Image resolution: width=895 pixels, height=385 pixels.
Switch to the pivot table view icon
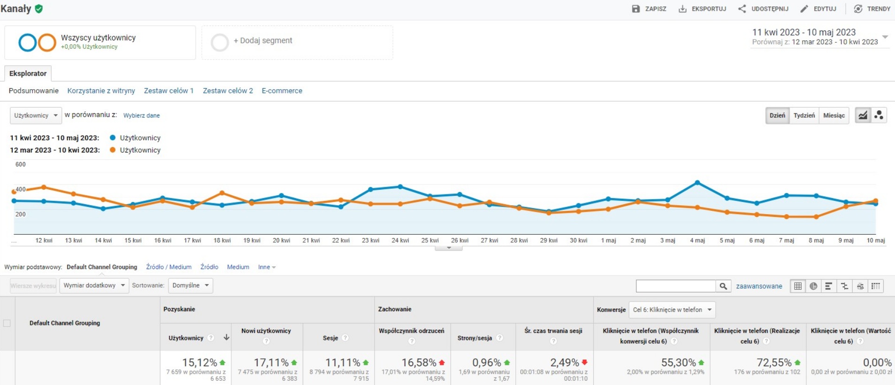(x=876, y=286)
